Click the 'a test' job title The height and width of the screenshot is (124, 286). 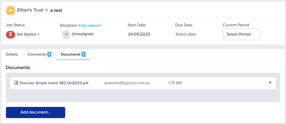[x=56, y=11]
